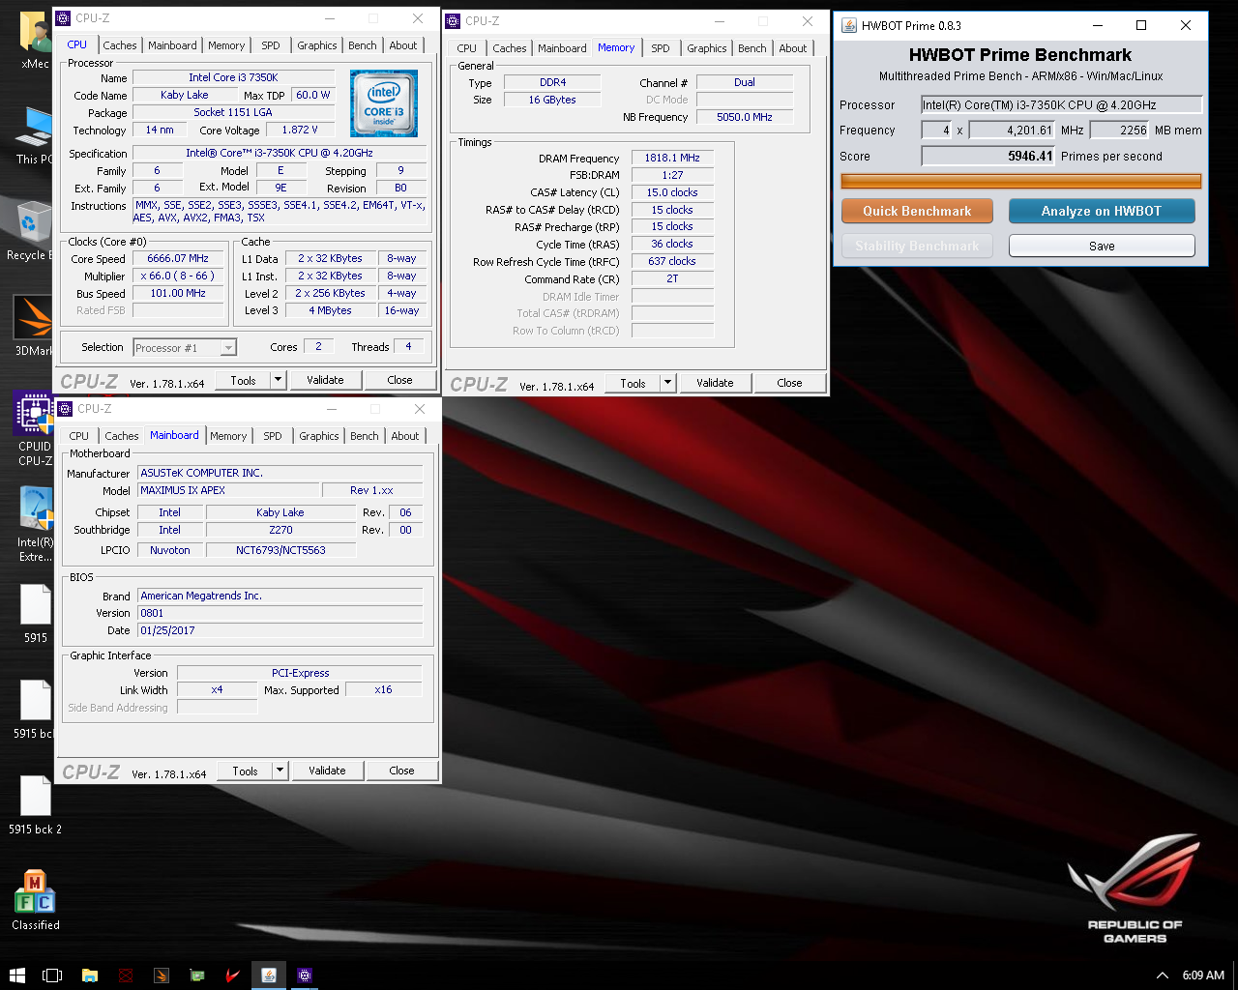
Task: Open Graphics tab in CPU-Z Memory window
Action: click(707, 48)
